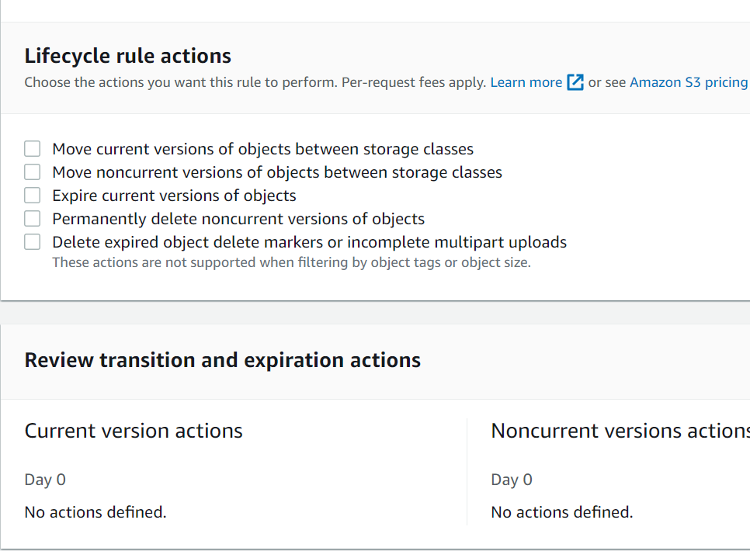Tick Move noncurrent versions between storage classes checkbox

32,172
